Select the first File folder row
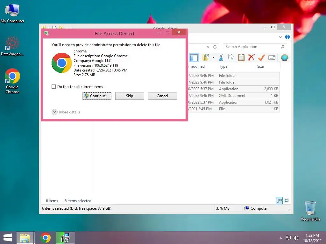 (233, 76)
